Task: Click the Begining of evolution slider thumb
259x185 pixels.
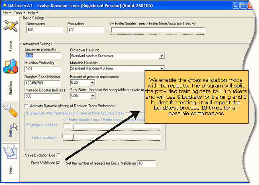Action: 73,126
